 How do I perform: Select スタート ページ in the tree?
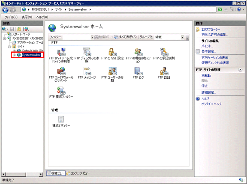point(21,34)
